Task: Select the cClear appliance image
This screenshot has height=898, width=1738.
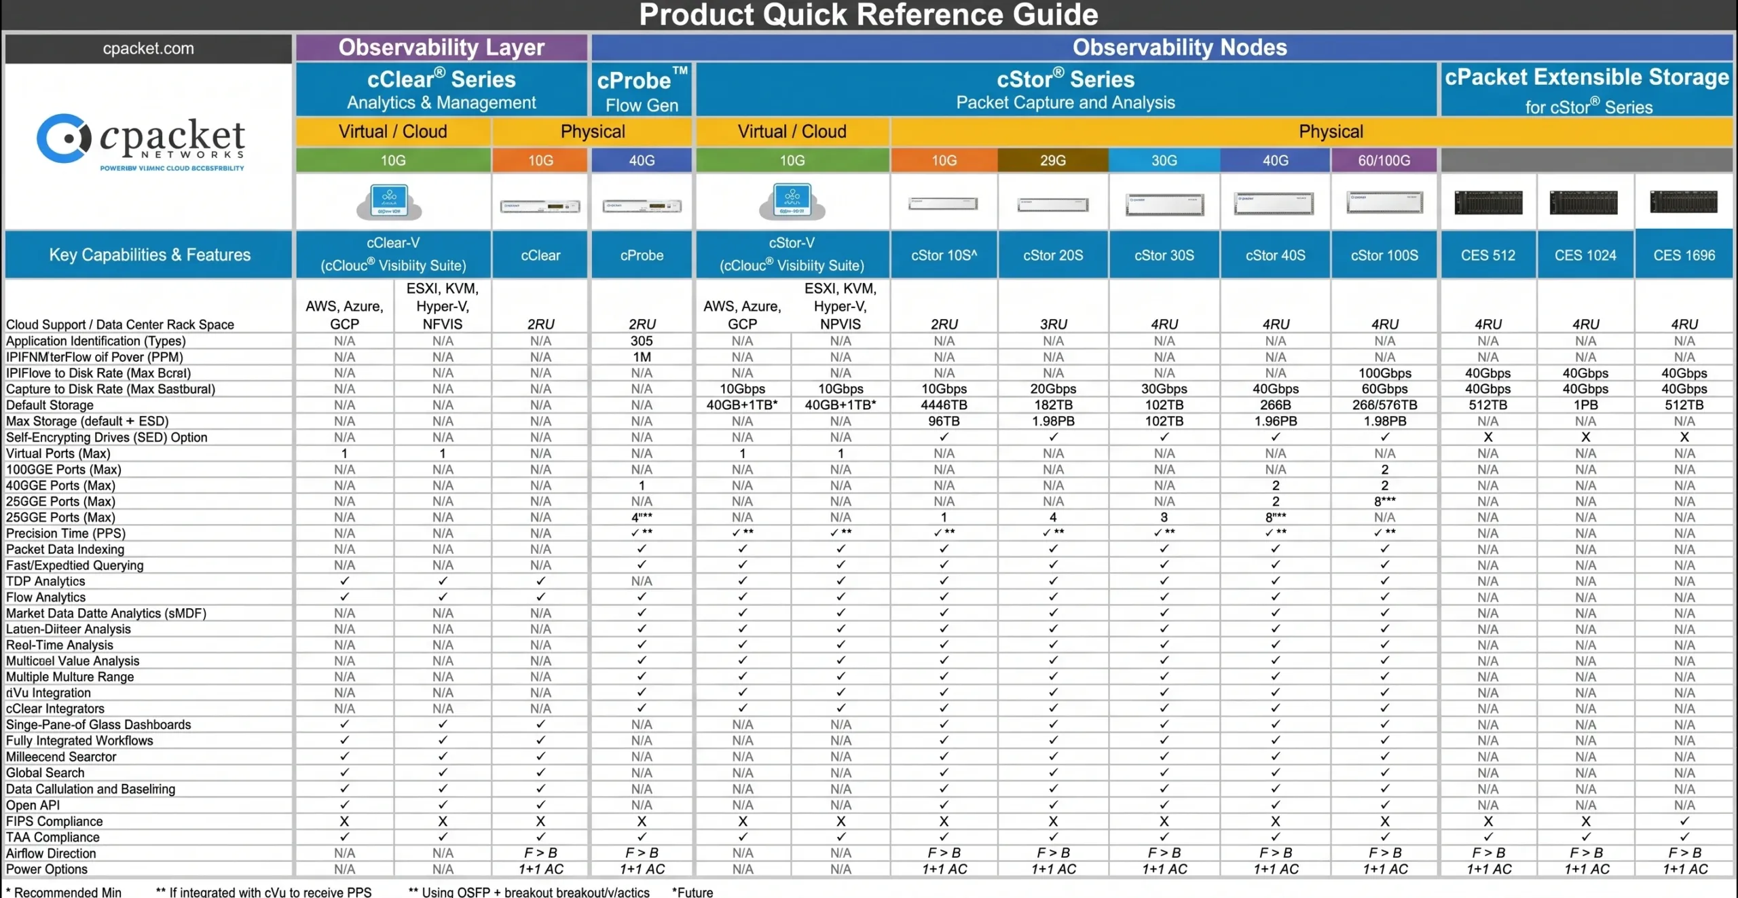Action: click(540, 206)
